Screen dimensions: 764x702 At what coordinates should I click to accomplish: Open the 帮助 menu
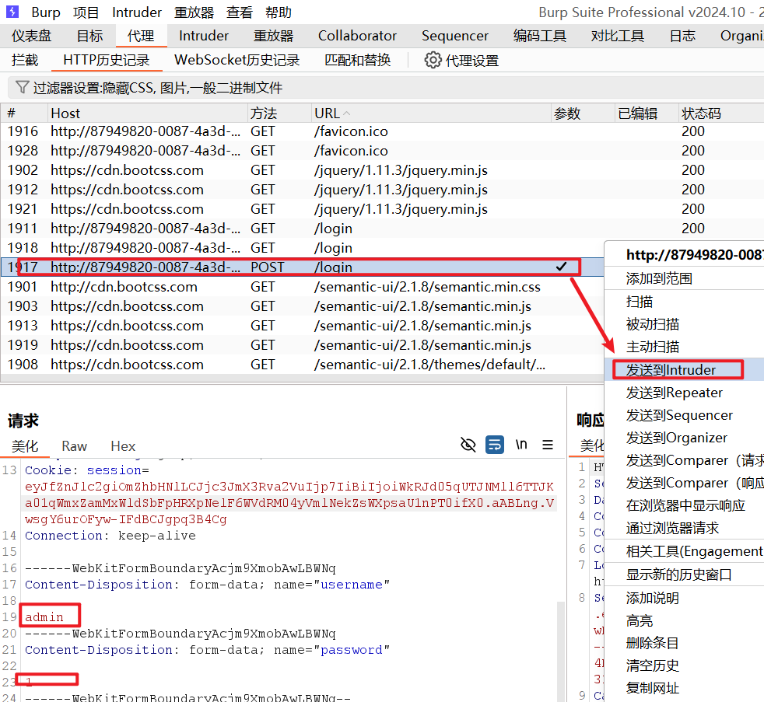(x=279, y=12)
